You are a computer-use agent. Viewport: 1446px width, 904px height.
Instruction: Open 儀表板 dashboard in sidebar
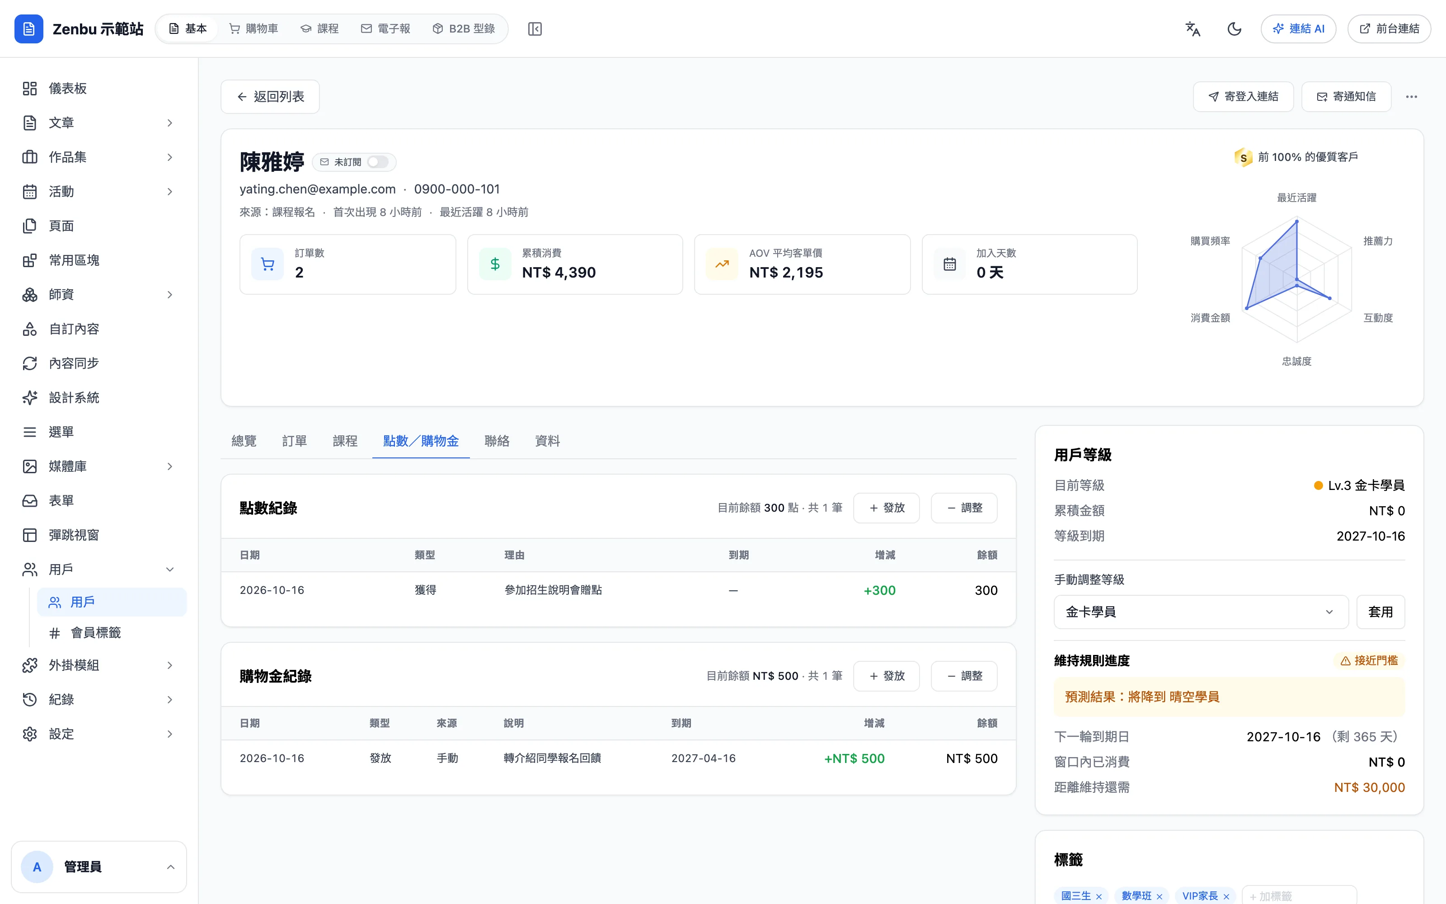tap(99, 89)
